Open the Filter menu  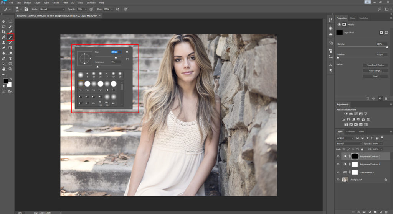click(65, 3)
